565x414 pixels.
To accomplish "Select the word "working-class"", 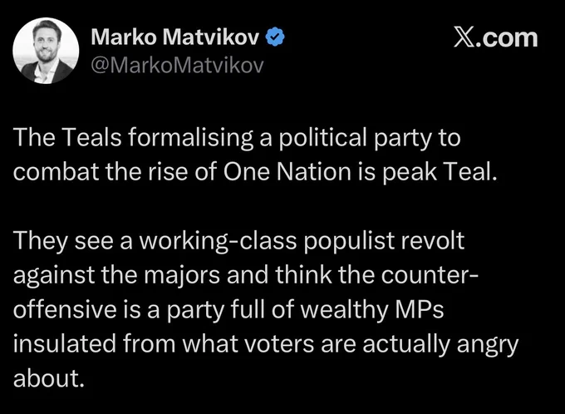I will (218, 241).
